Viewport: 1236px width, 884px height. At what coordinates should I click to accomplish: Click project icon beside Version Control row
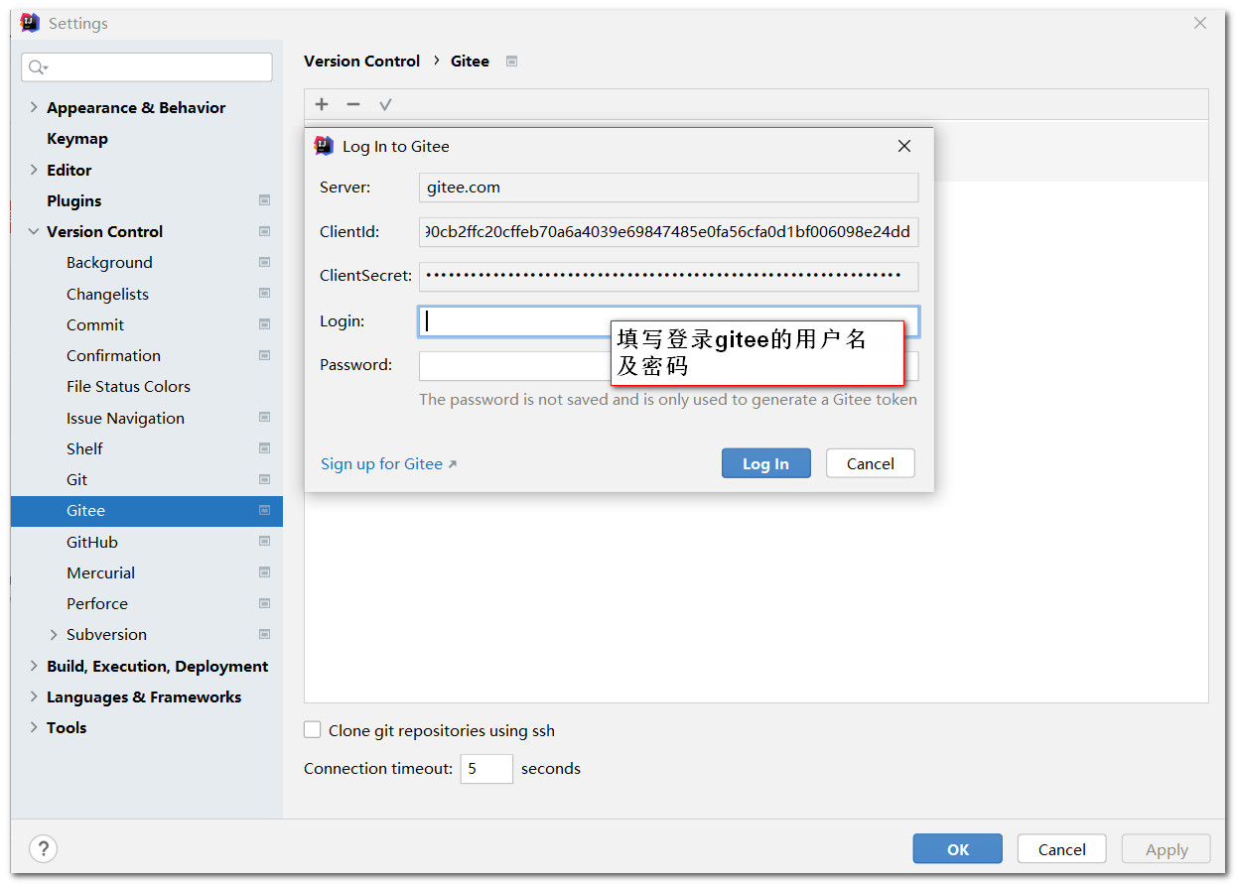(264, 231)
